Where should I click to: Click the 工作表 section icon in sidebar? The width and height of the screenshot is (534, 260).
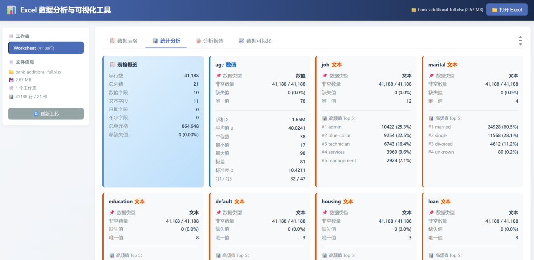(x=11, y=37)
